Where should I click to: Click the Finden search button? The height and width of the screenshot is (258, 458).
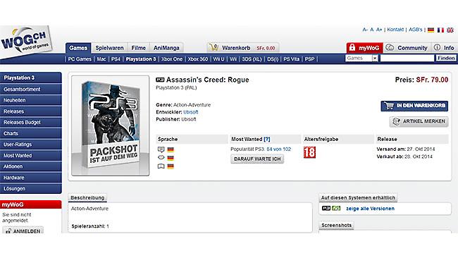pos(446,58)
